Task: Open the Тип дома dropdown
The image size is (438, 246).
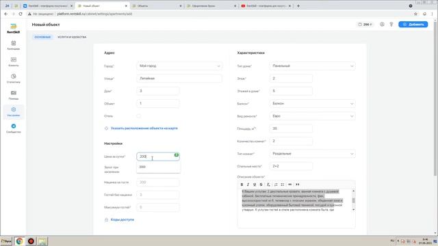Action: click(312, 66)
